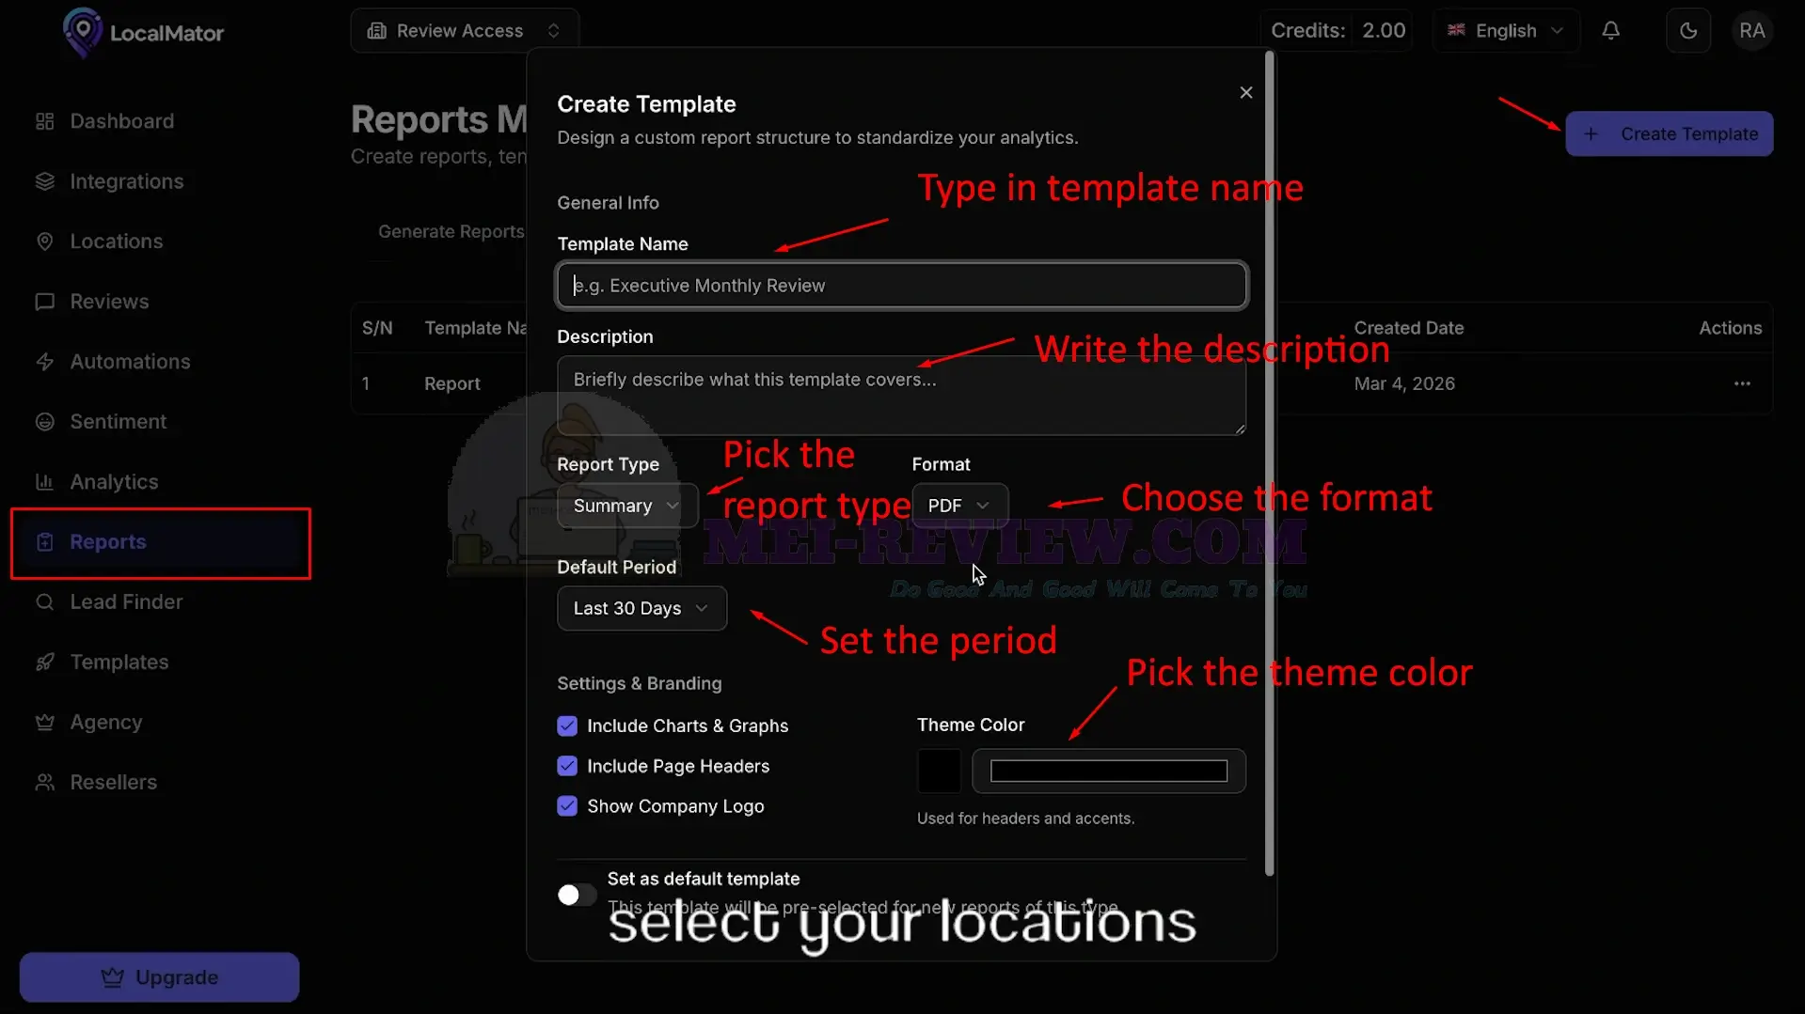Click the Reviews chat bubble icon

coord(44,302)
